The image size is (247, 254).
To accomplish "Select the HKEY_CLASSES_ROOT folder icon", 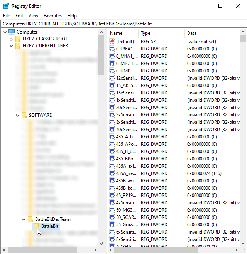I will coord(18,39).
